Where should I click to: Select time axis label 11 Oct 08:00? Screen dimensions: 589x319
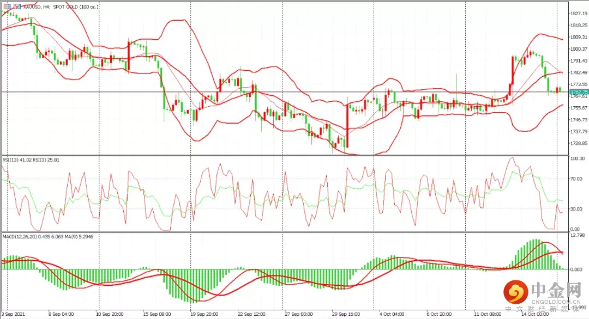tap(488, 314)
